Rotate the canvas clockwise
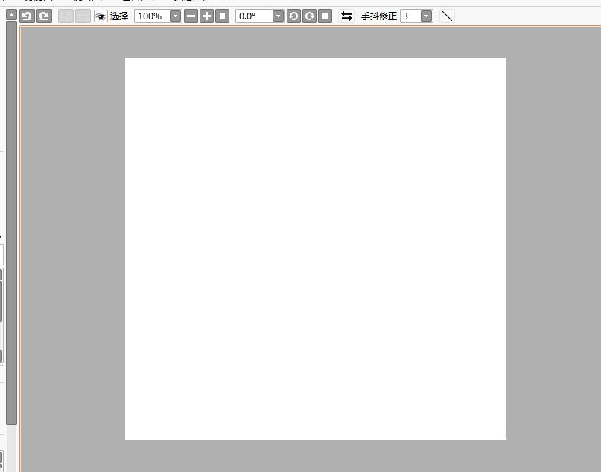 coord(309,16)
